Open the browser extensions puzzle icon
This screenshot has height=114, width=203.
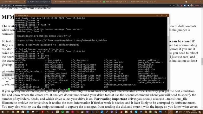(188, 6)
